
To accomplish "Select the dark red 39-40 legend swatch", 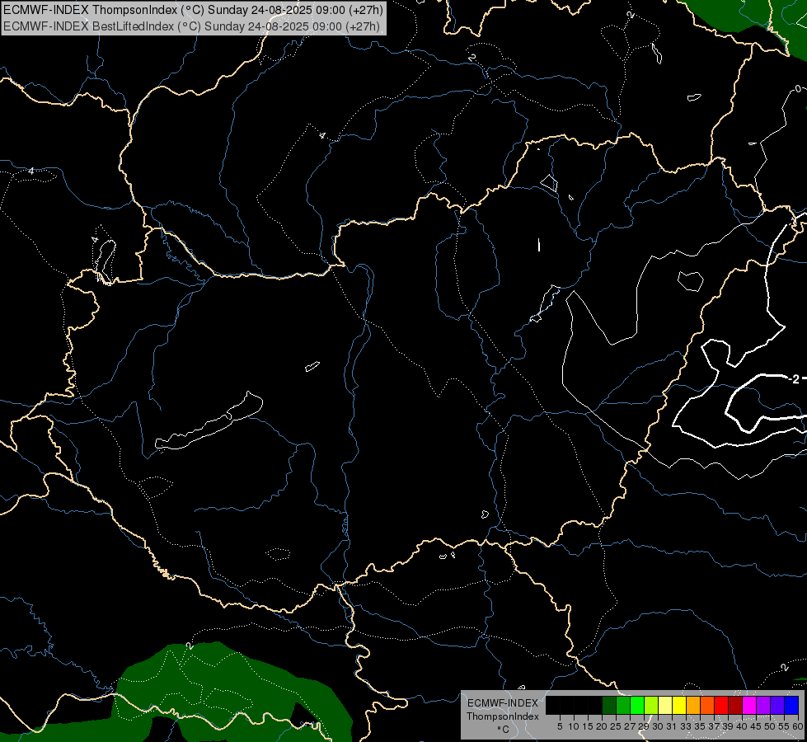I will (735, 705).
